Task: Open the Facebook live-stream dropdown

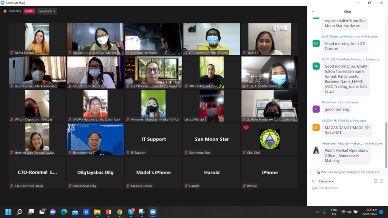Action: click(47, 11)
